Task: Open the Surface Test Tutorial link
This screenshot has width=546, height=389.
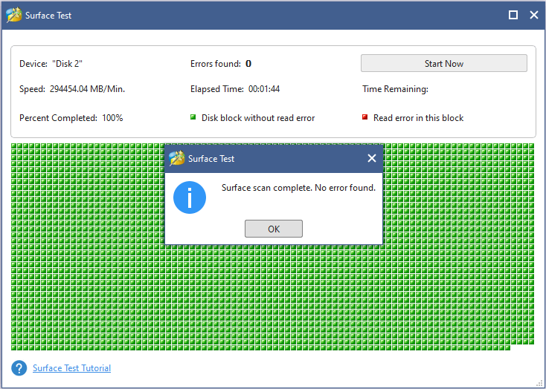Action: [71, 368]
